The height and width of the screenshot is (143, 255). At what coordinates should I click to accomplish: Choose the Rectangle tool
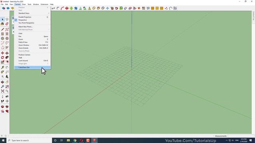click(x=2, y=34)
